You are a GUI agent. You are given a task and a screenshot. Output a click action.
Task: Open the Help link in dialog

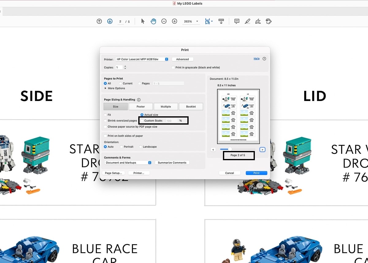(x=256, y=59)
